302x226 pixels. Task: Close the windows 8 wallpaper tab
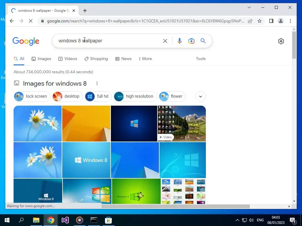click(73, 11)
